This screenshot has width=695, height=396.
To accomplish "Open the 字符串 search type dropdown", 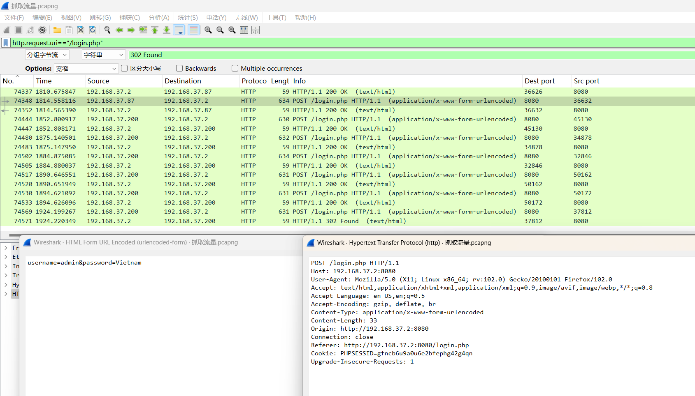I will pos(104,55).
